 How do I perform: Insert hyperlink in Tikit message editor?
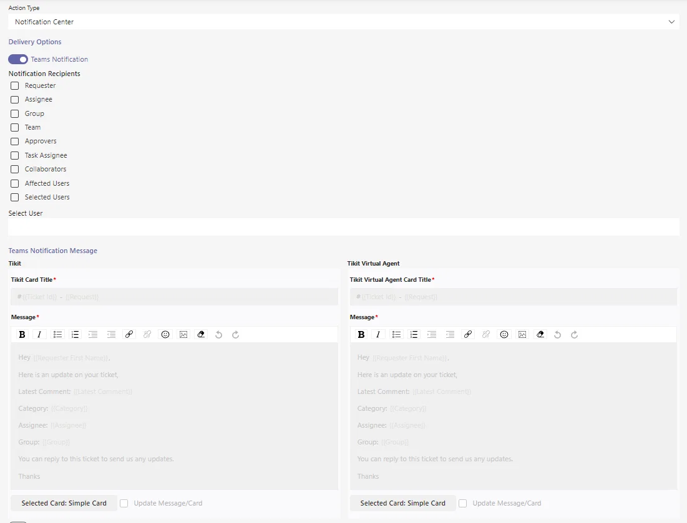click(x=129, y=334)
